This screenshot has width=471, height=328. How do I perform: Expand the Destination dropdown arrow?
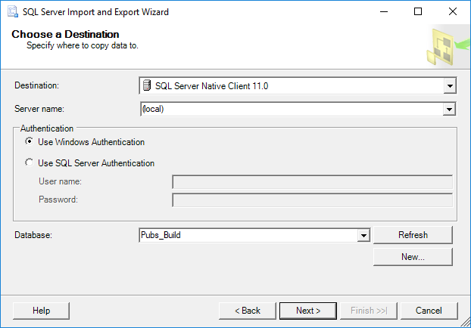(450, 86)
